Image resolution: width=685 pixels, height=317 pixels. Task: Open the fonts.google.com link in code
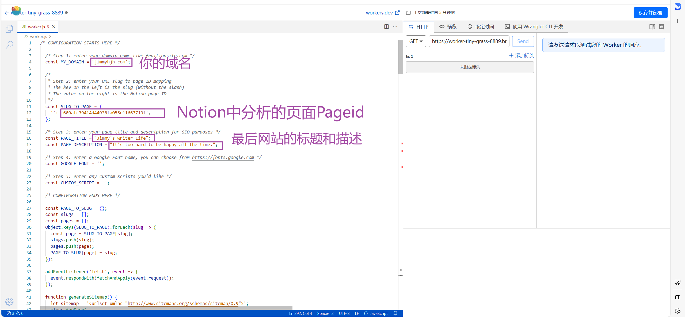tap(223, 157)
